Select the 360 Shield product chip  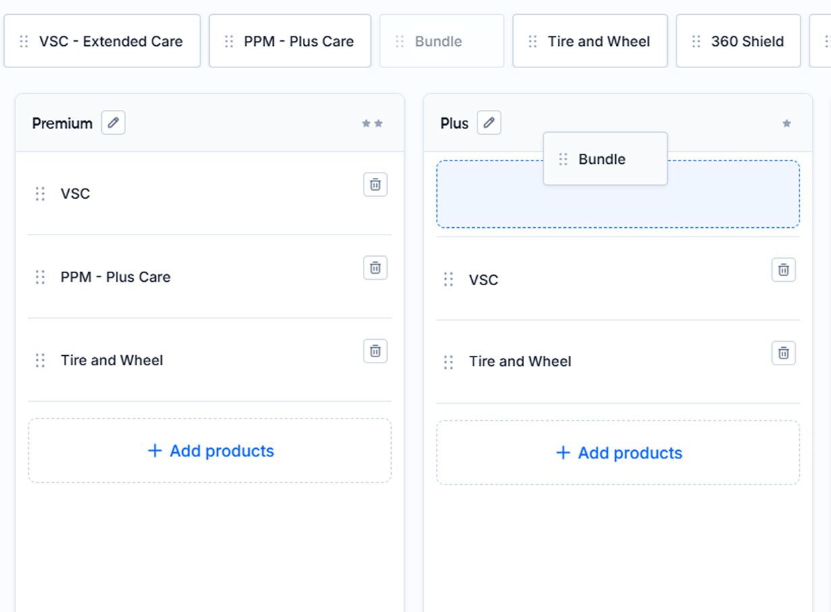click(739, 41)
